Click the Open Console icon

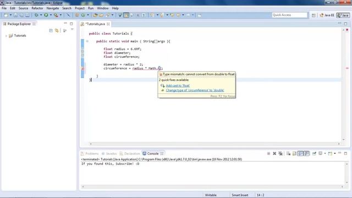[330, 153]
